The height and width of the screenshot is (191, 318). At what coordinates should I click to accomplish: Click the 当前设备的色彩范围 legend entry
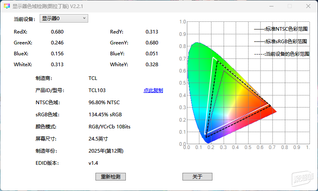click(x=282, y=54)
